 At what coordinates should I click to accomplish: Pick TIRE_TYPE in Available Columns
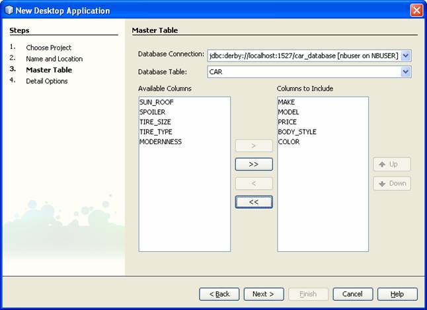coord(155,132)
